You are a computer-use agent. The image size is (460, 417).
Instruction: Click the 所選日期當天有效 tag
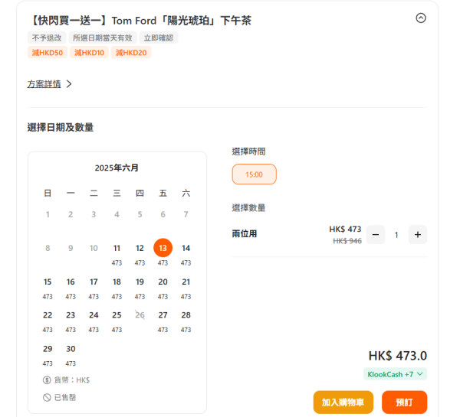(103, 37)
